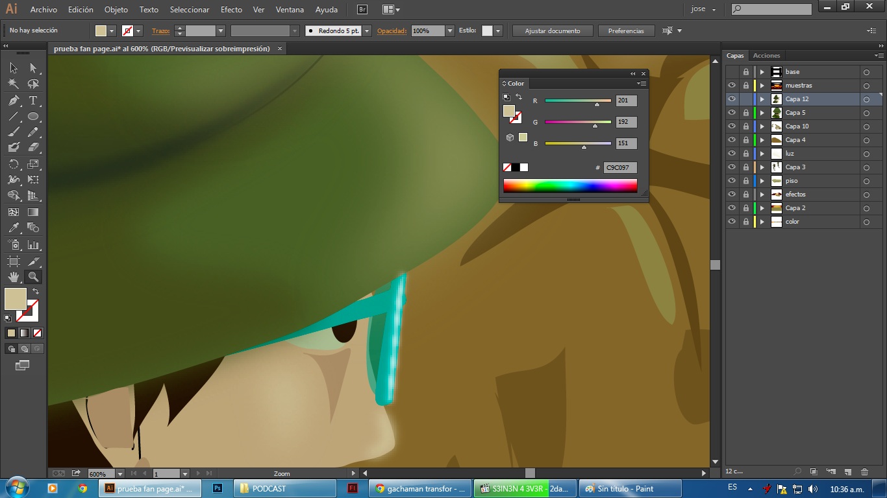Toggle visibility of the luz layer
Screen dimensions: 887x498
[x=732, y=154]
